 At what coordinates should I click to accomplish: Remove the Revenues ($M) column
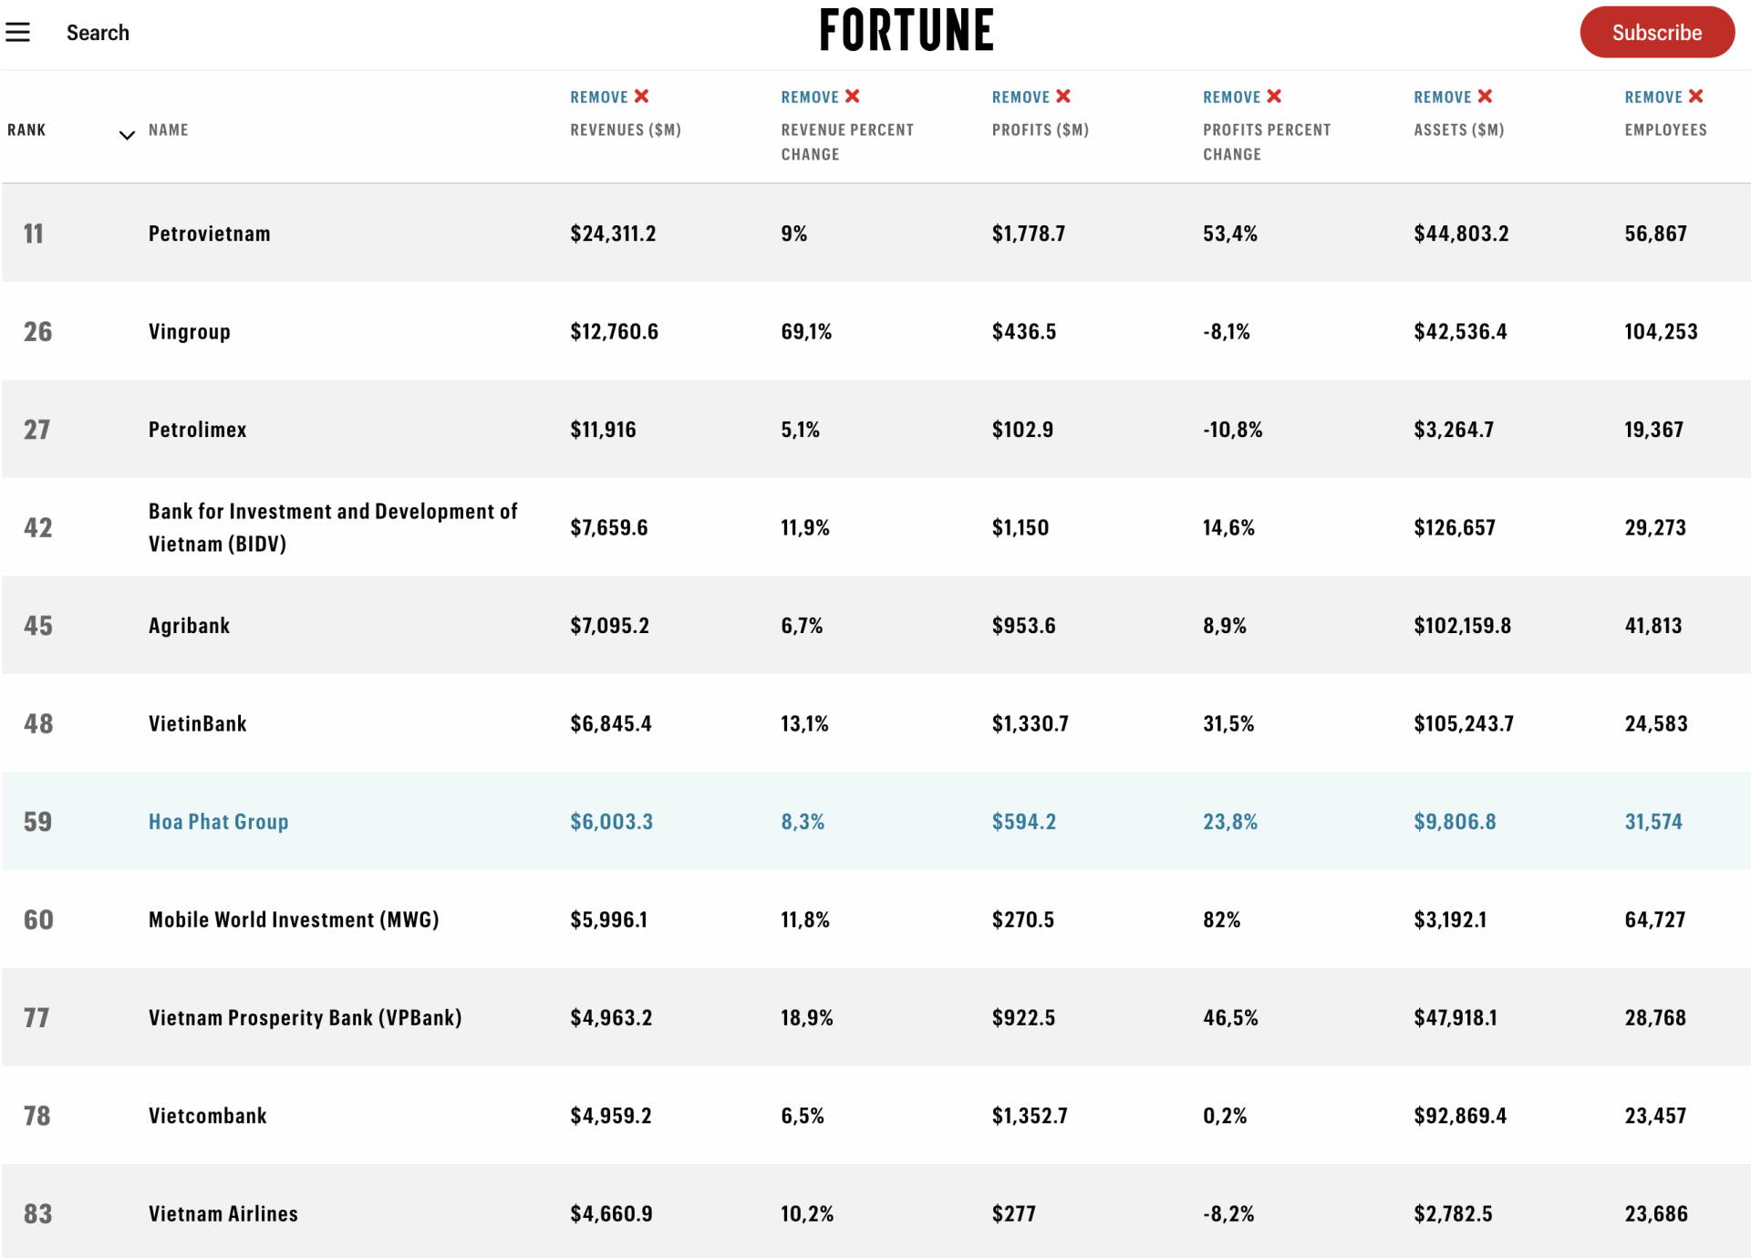609,97
